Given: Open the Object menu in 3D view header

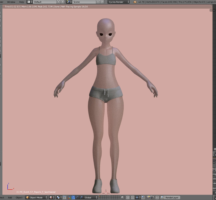Looking at the screenshot, I should (x=19, y=197).
